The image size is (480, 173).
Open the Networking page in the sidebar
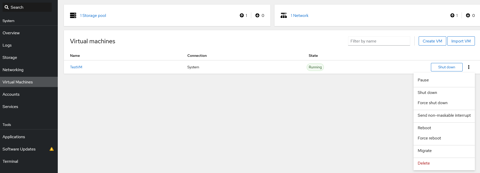point(13,70)
